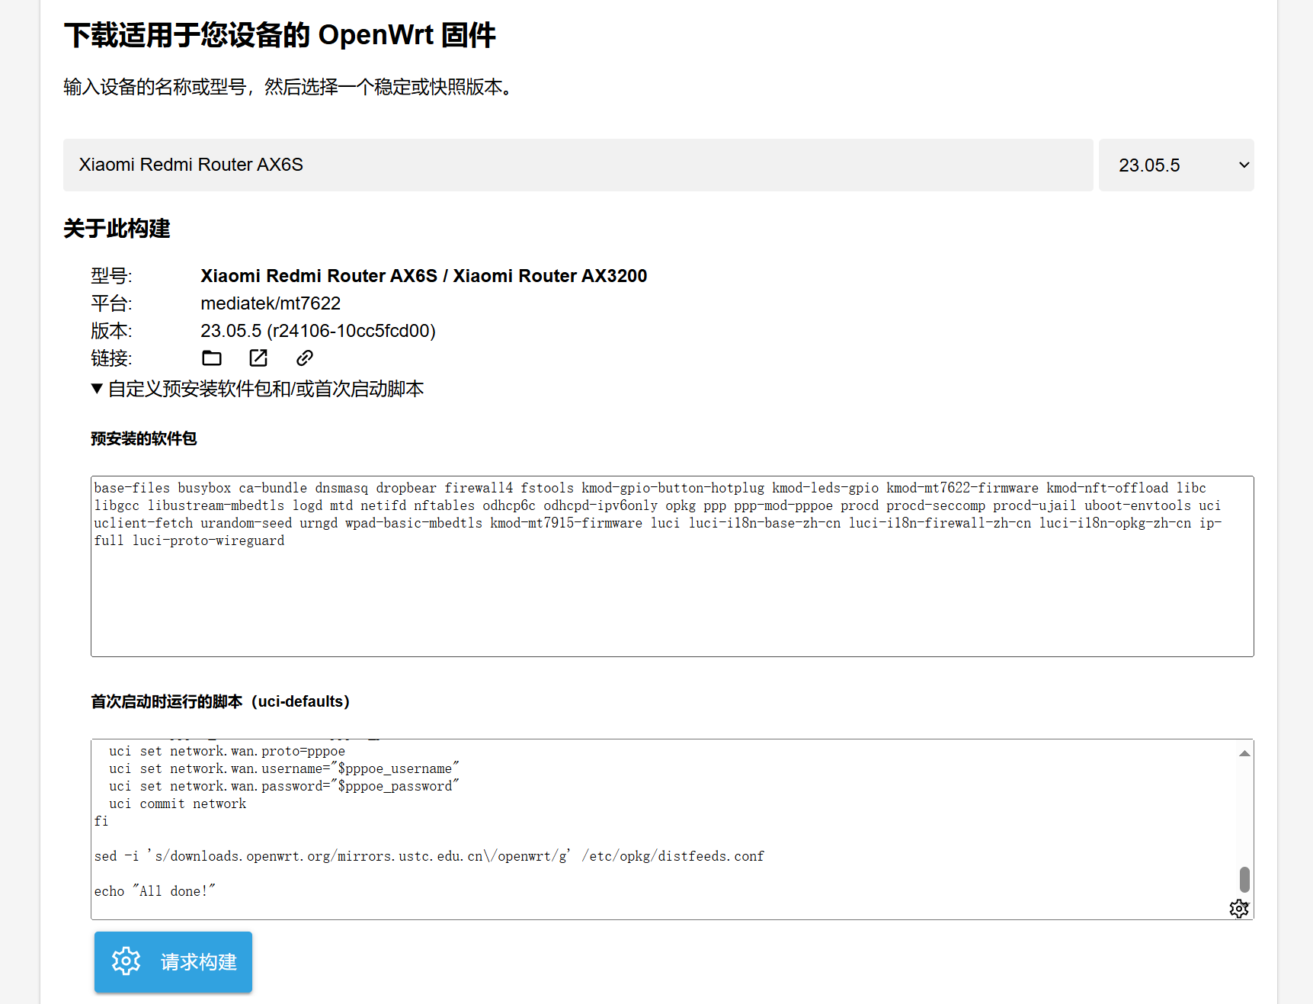Click the 输入设备的名称或型号 instruction sentence
The height and width of the screenshot is (1004, 1313).
point(290,87)
